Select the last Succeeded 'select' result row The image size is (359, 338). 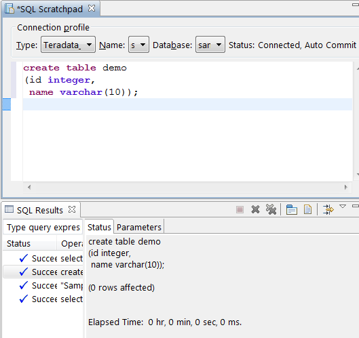click(43, 299)
